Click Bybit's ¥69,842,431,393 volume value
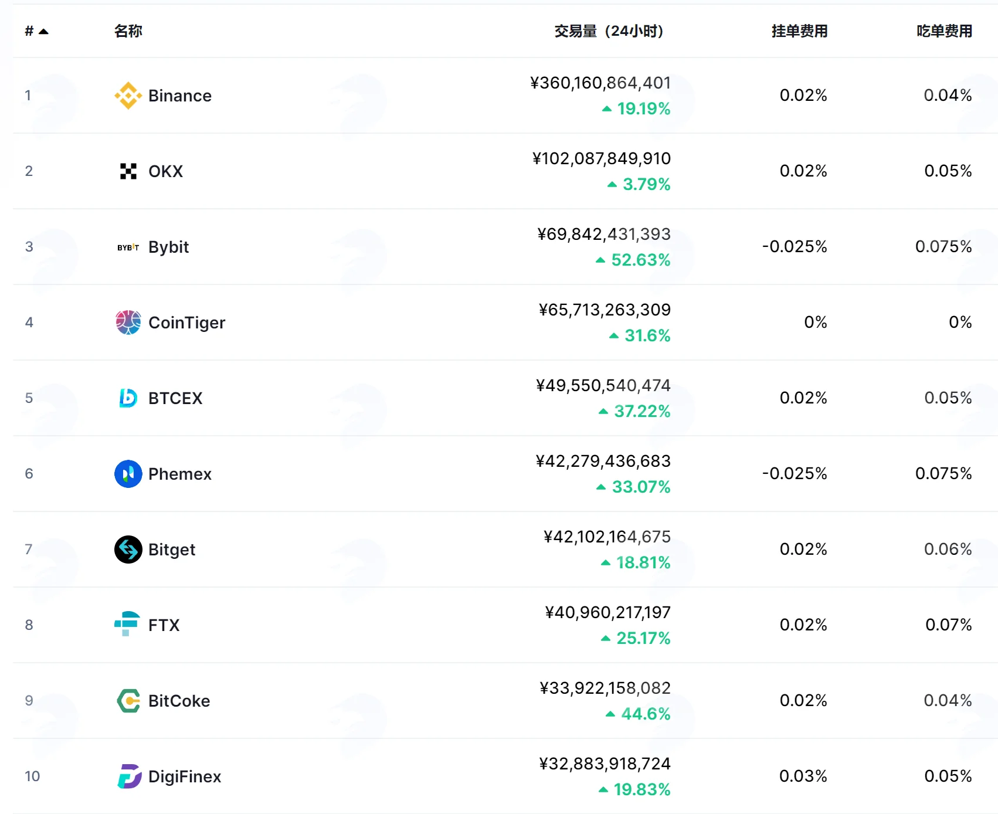The width and height of the screenshot is (998, 814). 604,234
